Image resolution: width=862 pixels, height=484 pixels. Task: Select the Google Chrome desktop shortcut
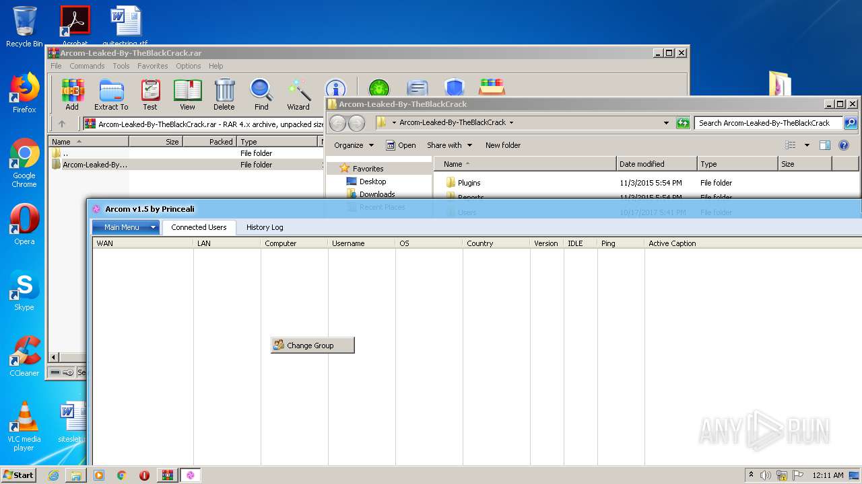pos(24,163)
